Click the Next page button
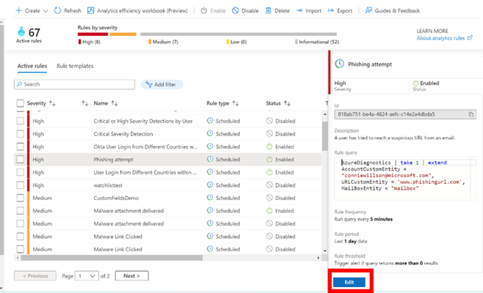Image resolution: width=483 pixels, height=293 pixels. pos(132,275)
